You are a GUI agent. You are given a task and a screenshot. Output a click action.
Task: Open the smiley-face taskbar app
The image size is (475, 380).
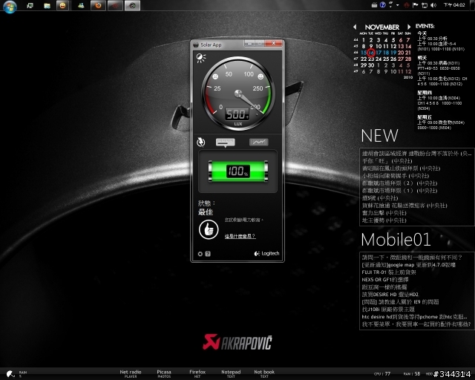pos(62,5)
